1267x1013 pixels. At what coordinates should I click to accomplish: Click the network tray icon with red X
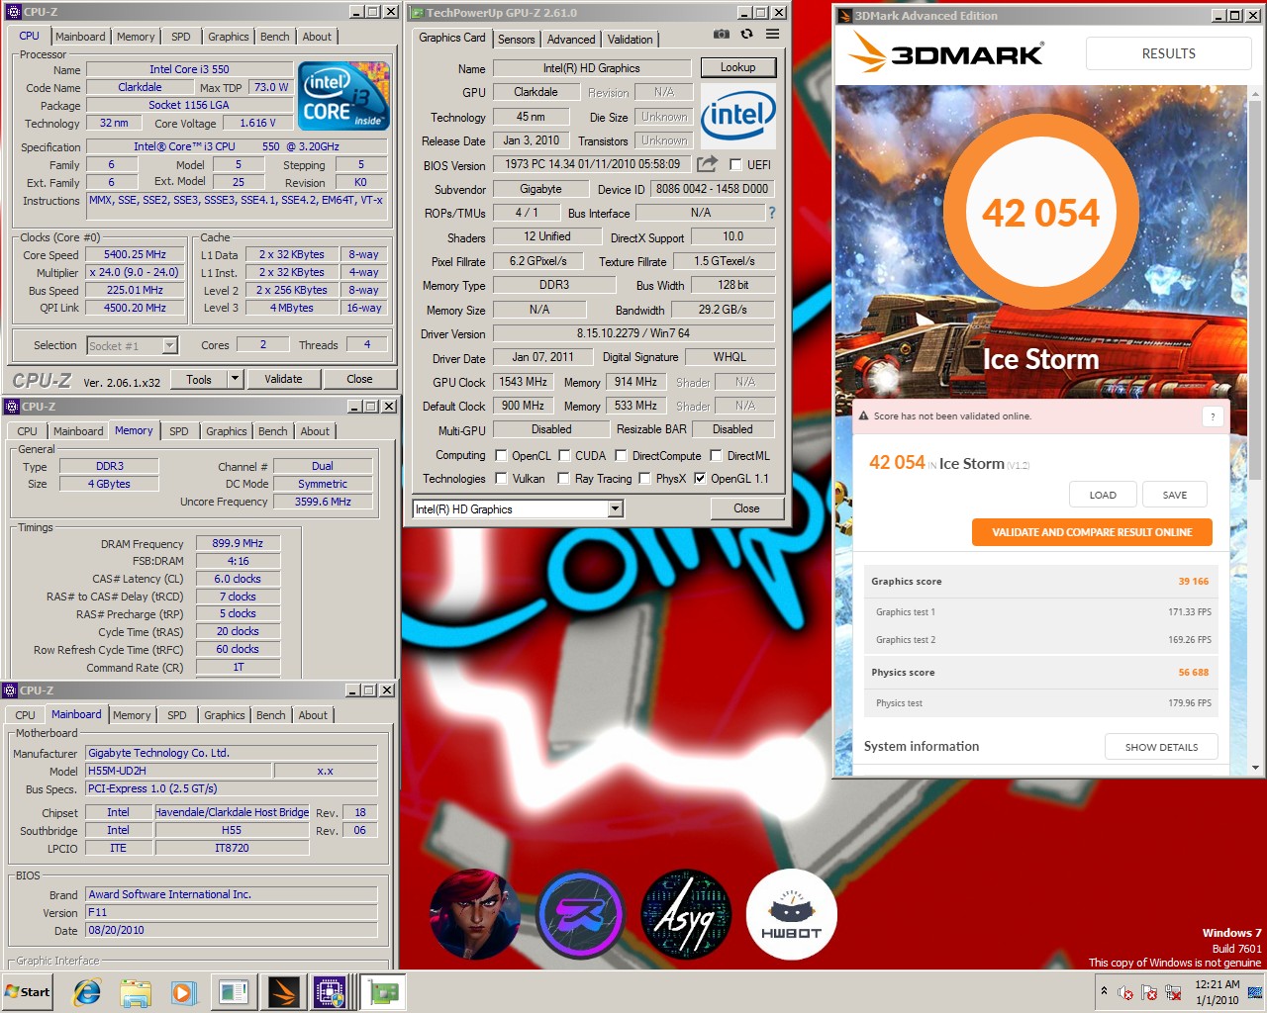[1173, 992]
